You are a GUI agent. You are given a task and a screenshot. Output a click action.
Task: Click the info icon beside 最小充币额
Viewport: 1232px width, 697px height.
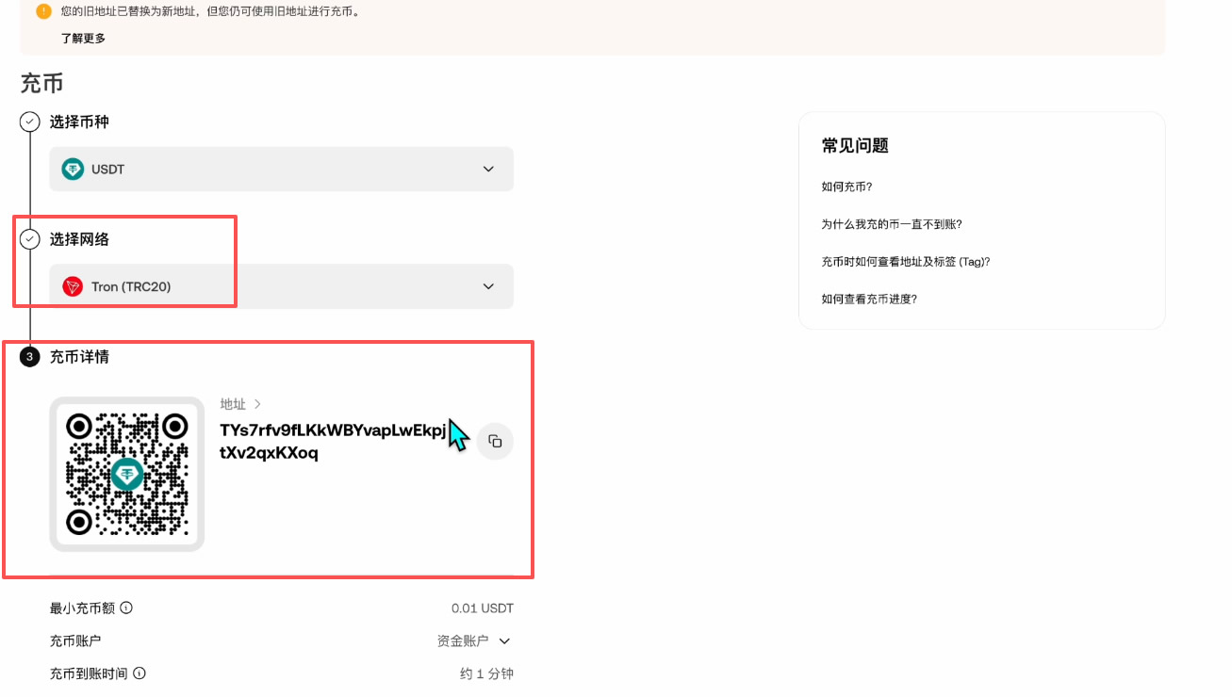tap(127, 608)
